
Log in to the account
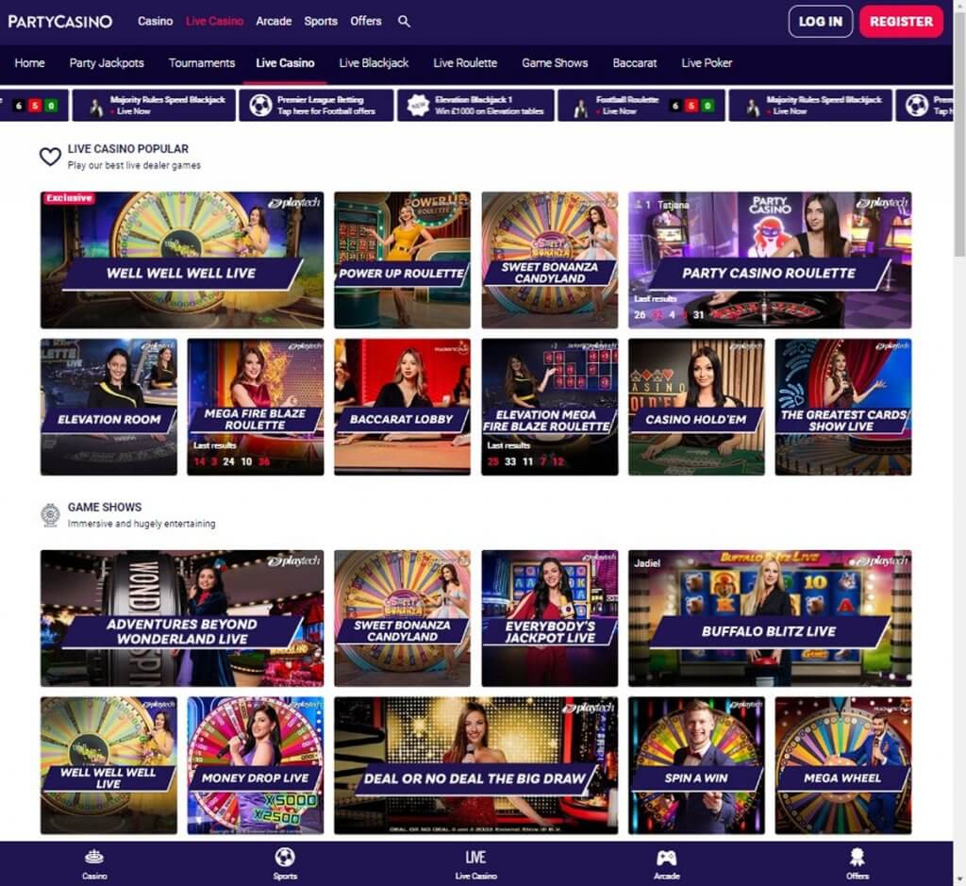click(820, 22)
